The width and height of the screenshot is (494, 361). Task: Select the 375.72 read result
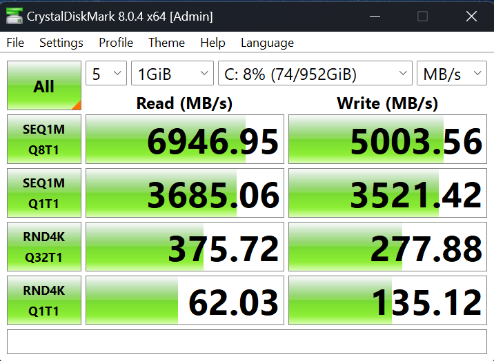[x=185, y=247]
